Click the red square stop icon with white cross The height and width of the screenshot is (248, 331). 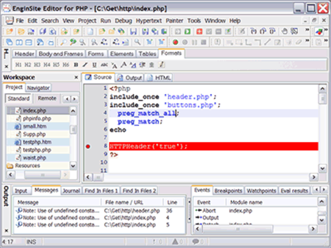coord(199,31)
